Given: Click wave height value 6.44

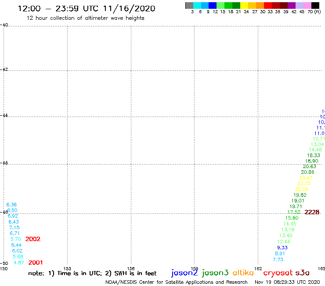Looking at the screenshot, I should pos(16,245).
